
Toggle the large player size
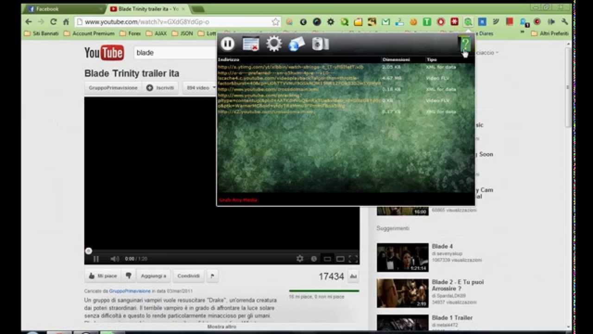click(340, 259)
